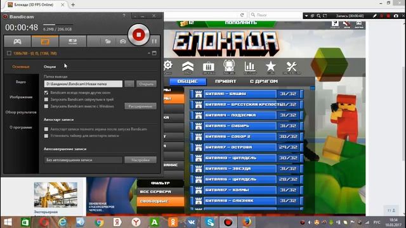The image size is (406, 228).
Task: Enable autostart full-screen recording checkbox
Action: click(x=46, y=129)
